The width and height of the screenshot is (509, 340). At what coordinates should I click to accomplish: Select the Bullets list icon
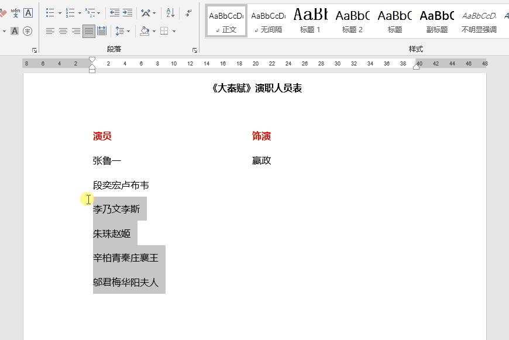[x=49, y=12]
